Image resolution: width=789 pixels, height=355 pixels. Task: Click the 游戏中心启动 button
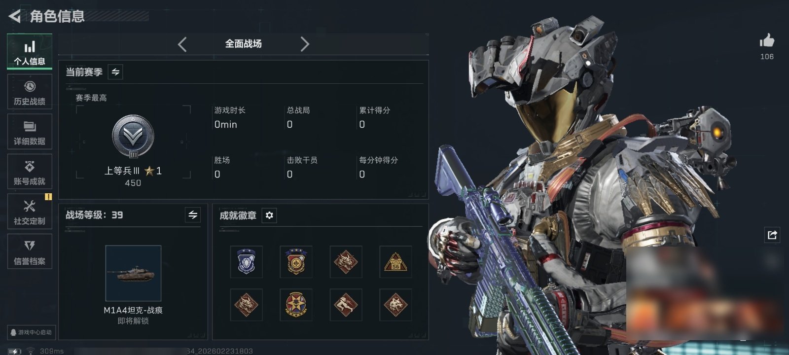point(31,332)
